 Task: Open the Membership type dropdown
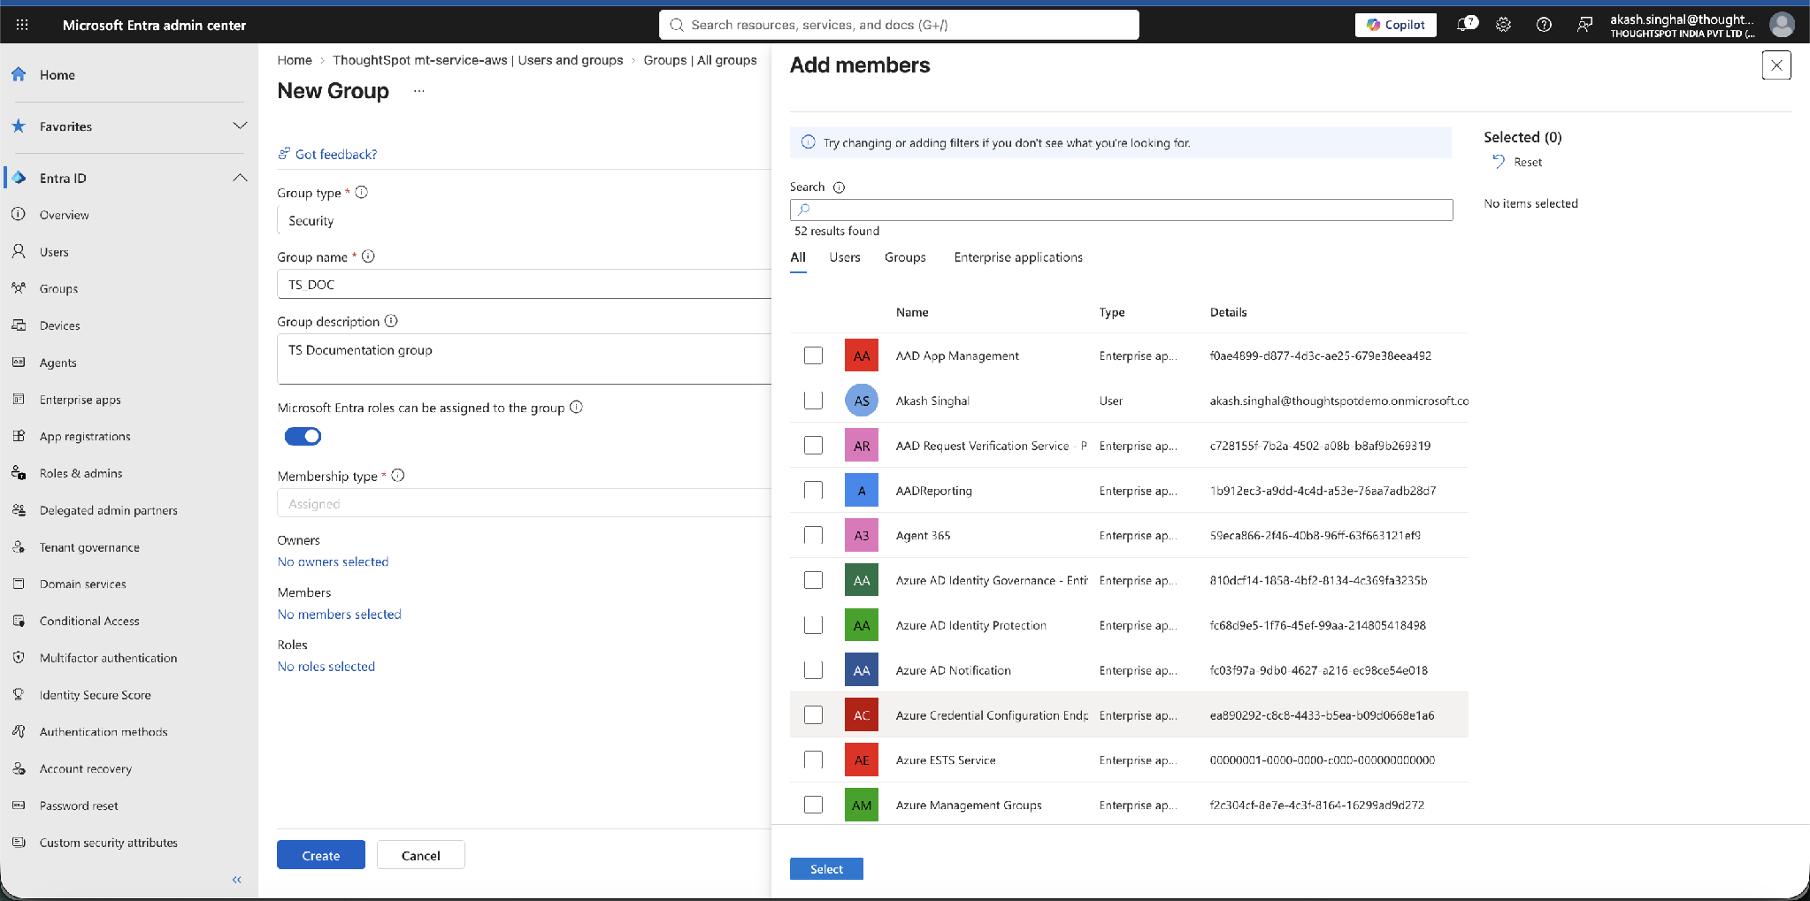coord(525,504)
